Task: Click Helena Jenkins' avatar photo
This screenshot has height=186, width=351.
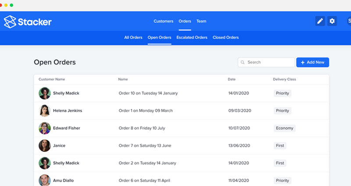Action: pos(44,111)
